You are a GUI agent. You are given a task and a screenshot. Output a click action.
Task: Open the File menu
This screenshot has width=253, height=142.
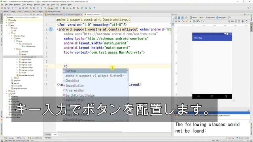click(x=2, y=4)
